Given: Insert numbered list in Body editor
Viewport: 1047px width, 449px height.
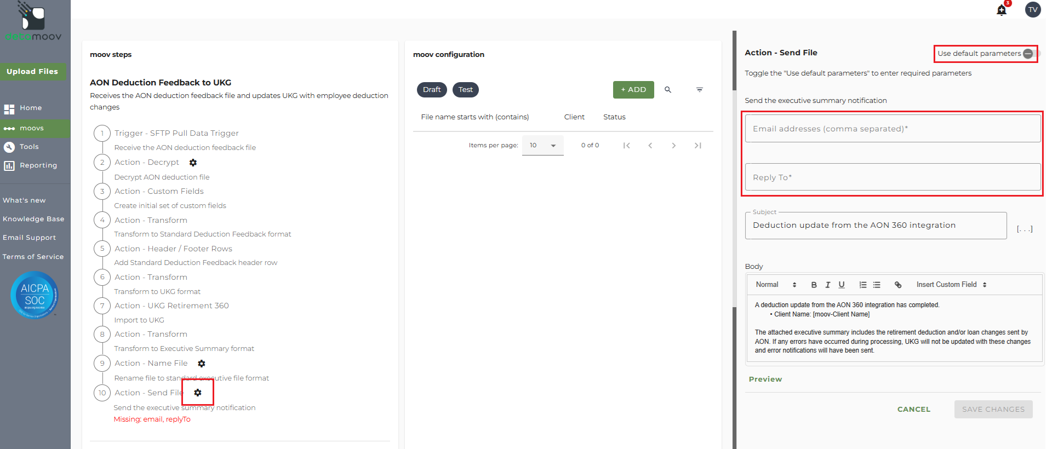Looking at the screenshot, I should (863, 285).
